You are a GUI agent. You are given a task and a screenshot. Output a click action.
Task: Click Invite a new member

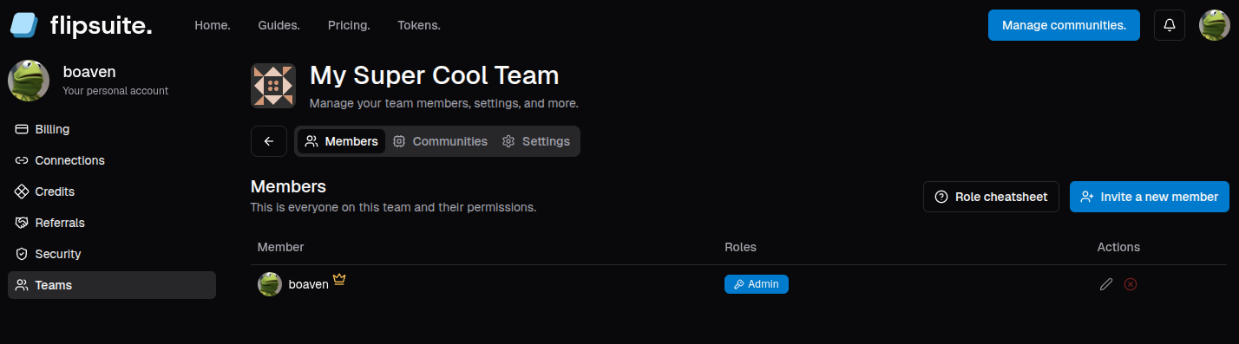coord(1150,197)
